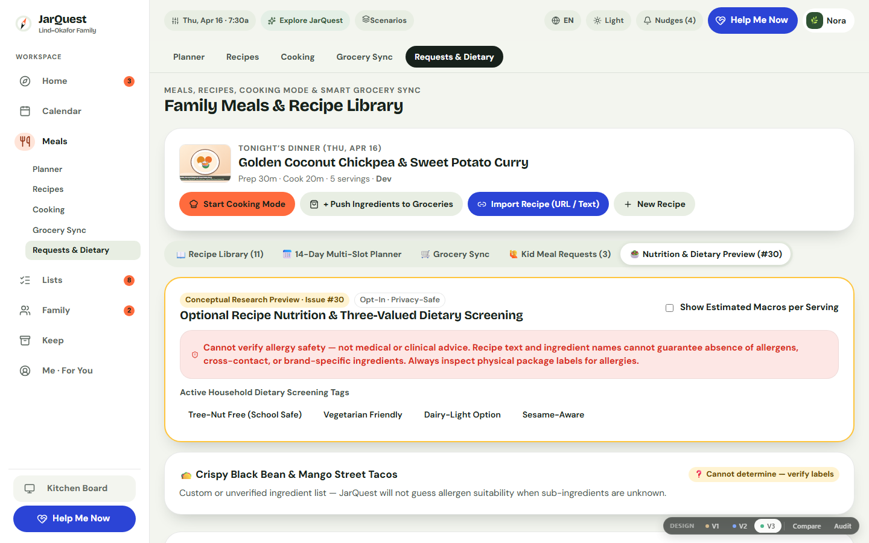Open Lists in the sidebar
Image resolution: width=869 pixels, height=543 pixels.
pyautogui.click(x=77, y=280)
